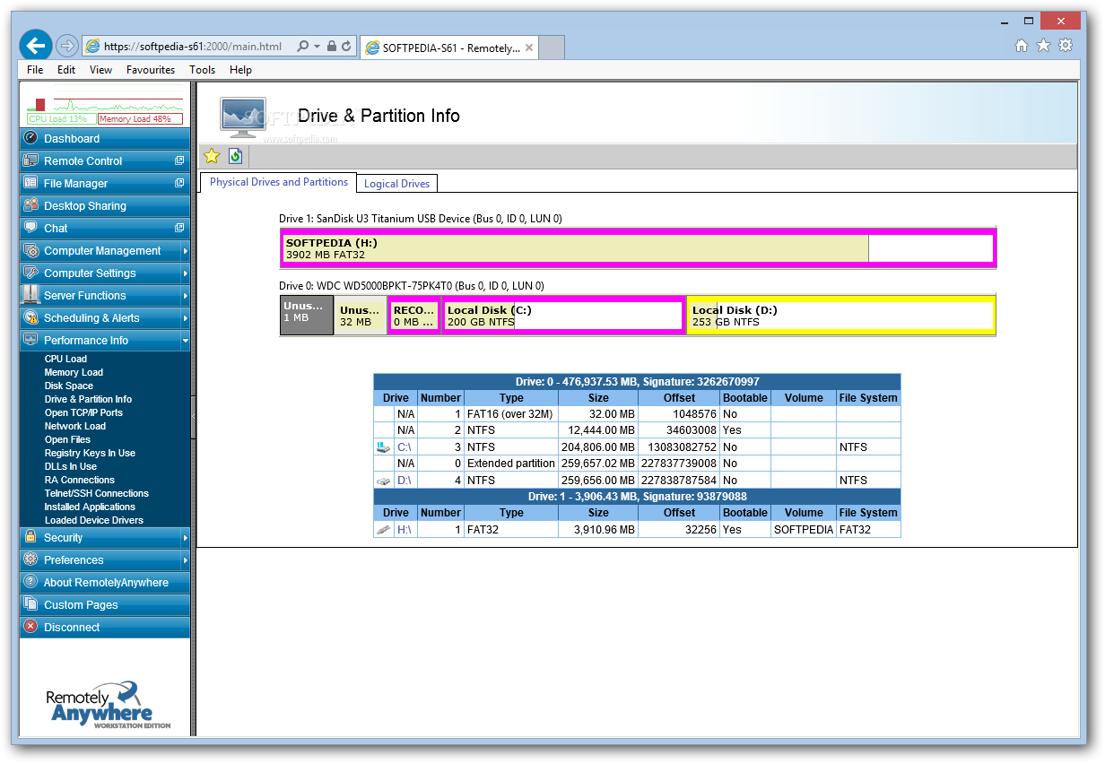
Task: Select SOFTPEDIA-S61 browser tab
Action: (x=449, y=48)
